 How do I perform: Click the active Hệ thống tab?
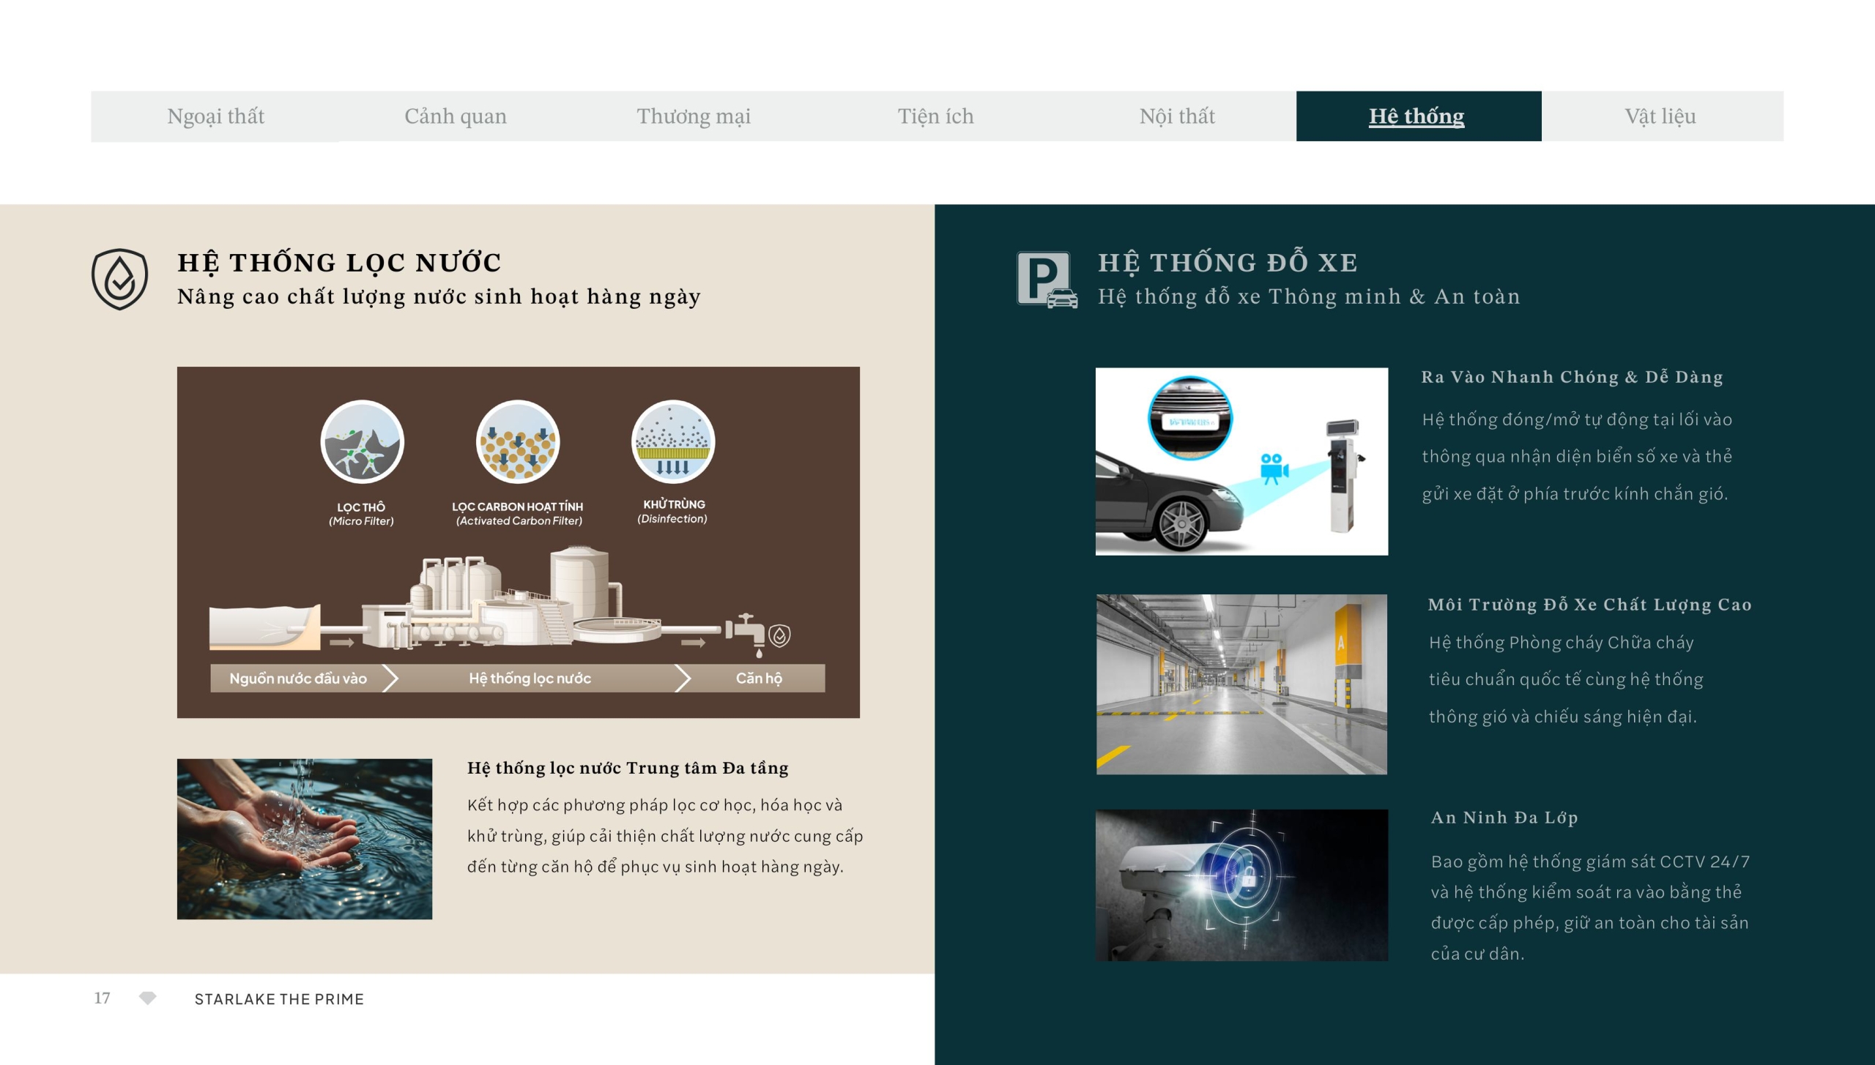[1417, 116]
